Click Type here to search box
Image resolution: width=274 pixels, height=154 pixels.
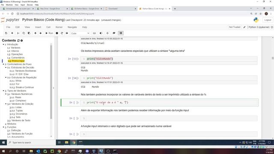[31, 142]
